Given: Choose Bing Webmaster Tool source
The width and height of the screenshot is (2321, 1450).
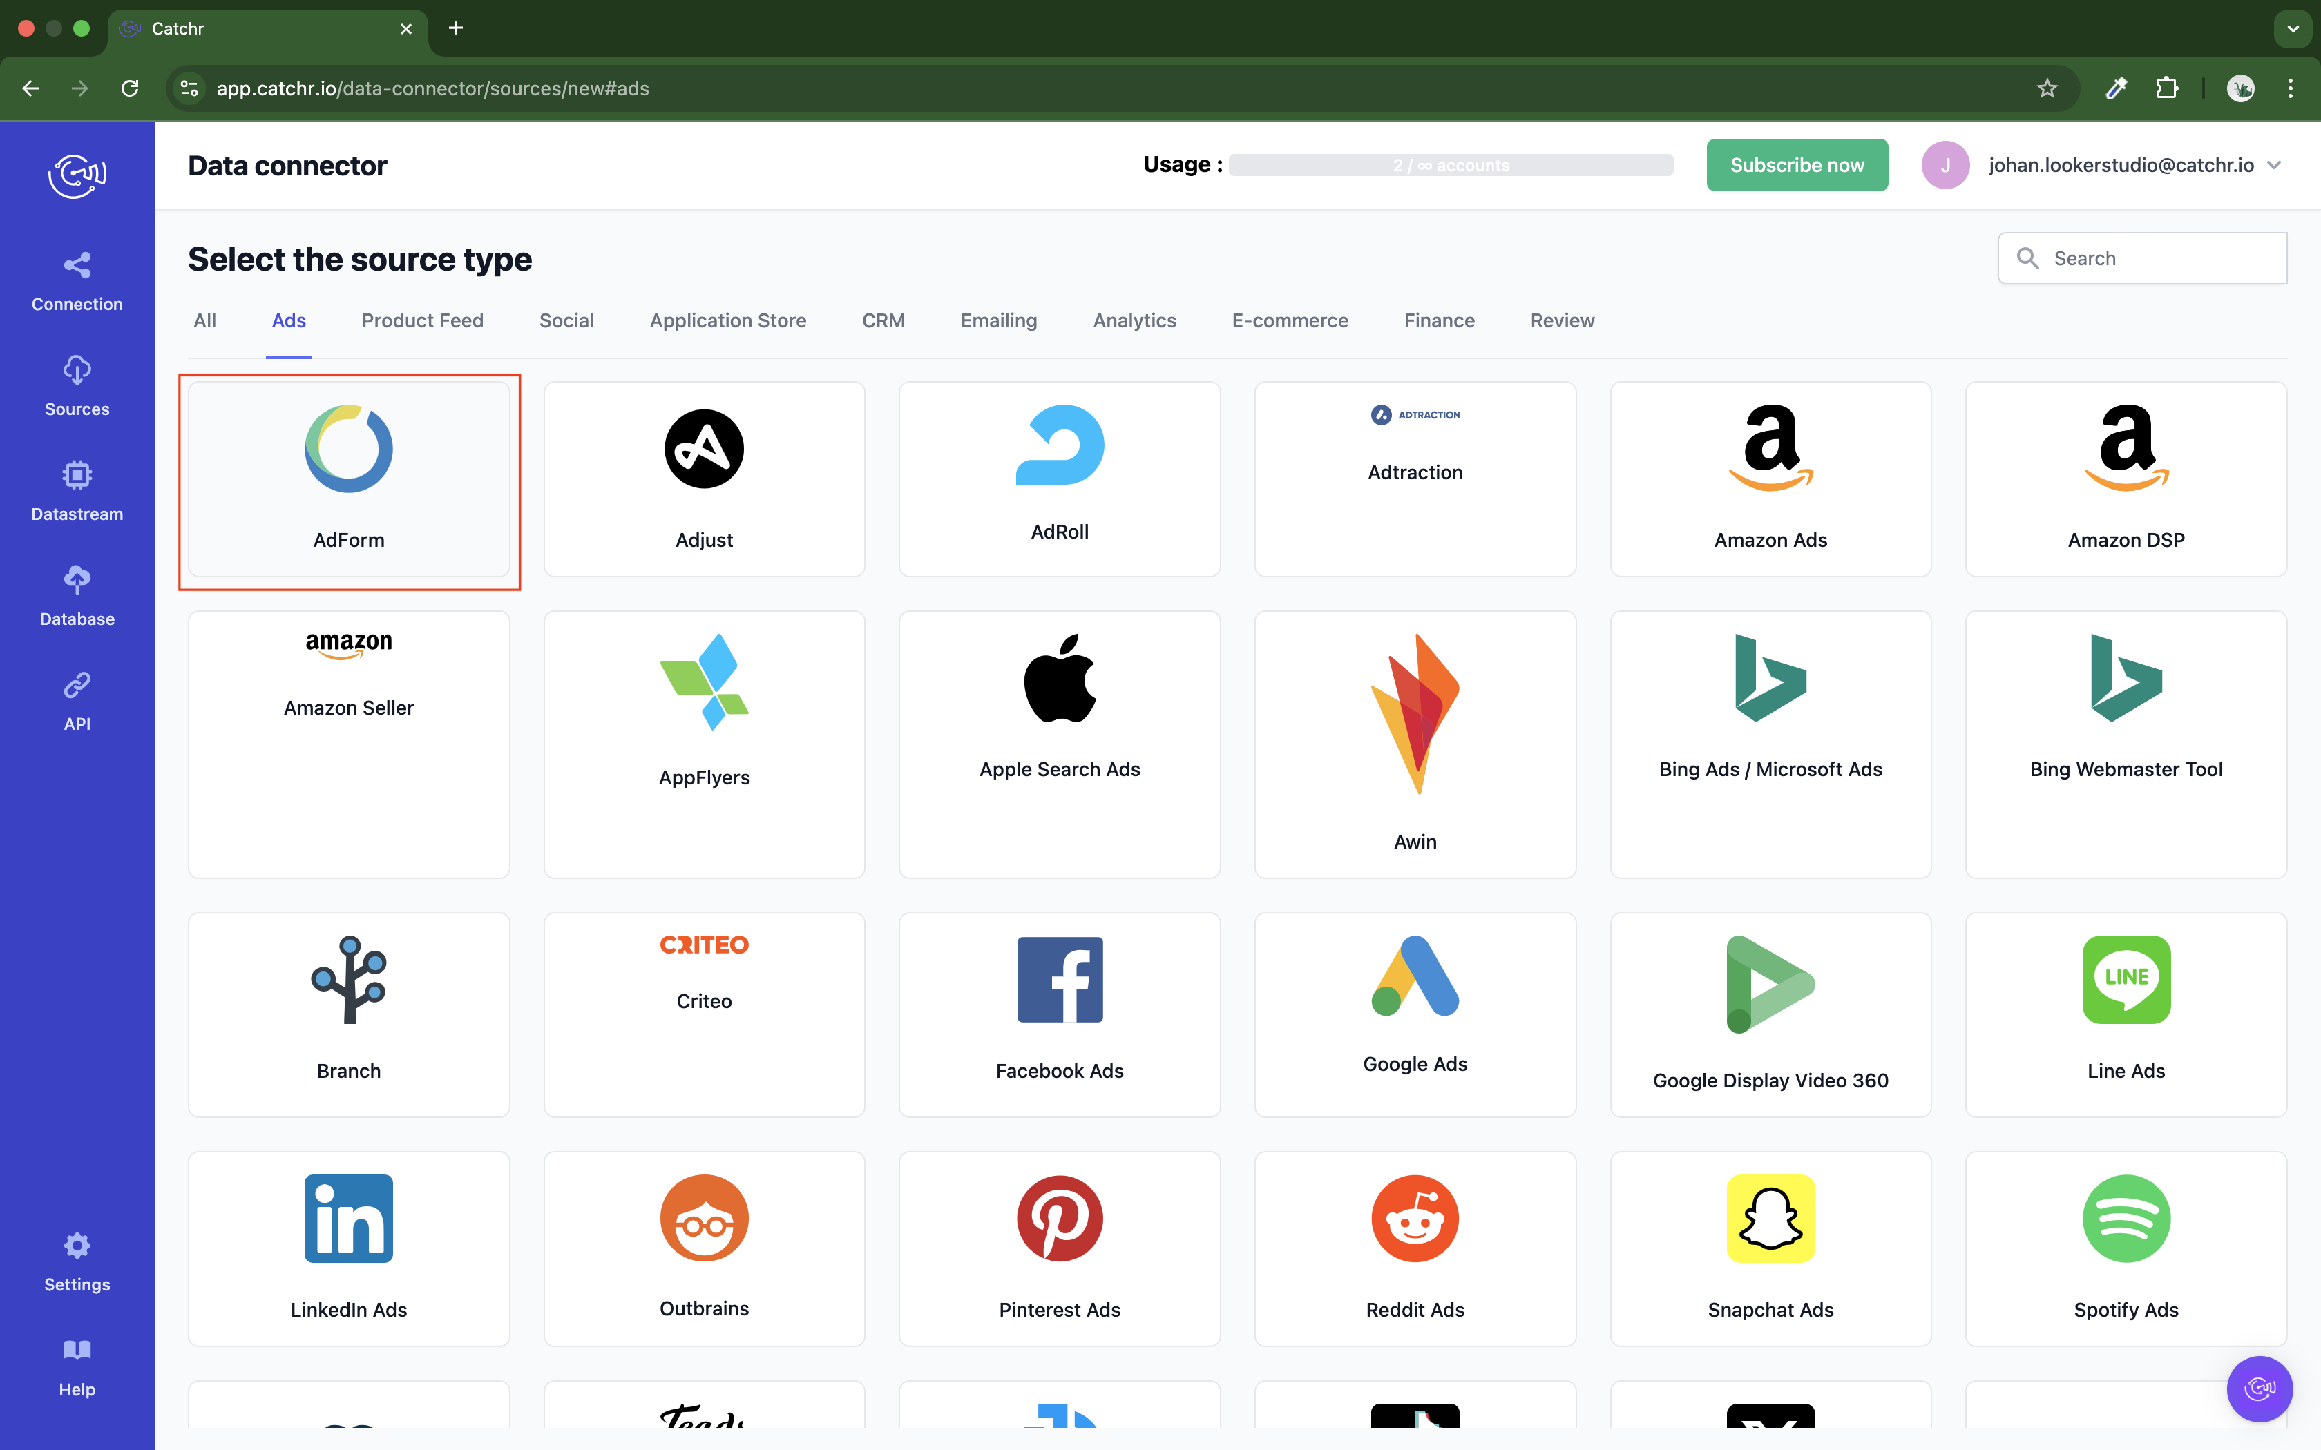Looking at the screenshot, I should (2126, 744).
